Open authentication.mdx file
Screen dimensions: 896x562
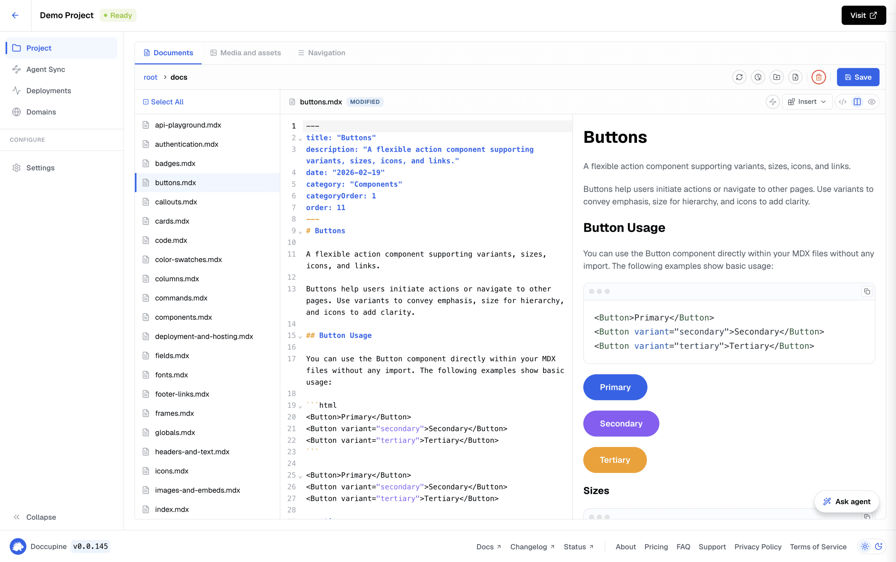click(207, 144)
